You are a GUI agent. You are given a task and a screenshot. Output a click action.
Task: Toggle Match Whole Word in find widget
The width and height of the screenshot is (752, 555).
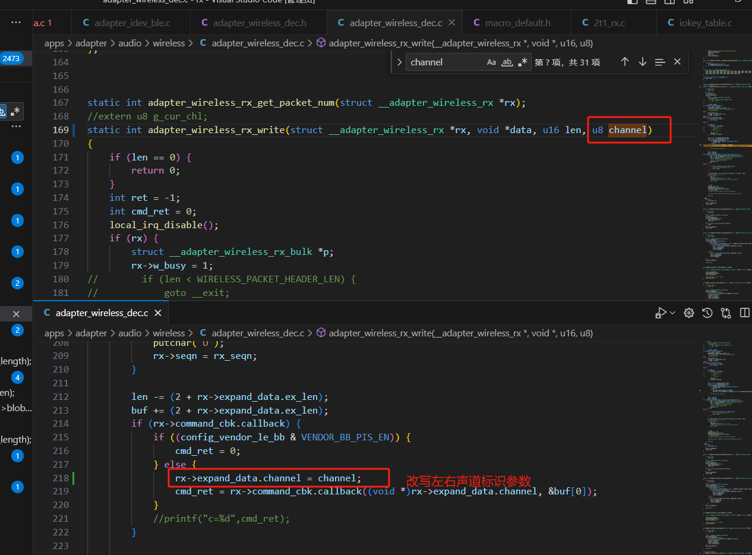pyautogui.click(x=507, y=62)
